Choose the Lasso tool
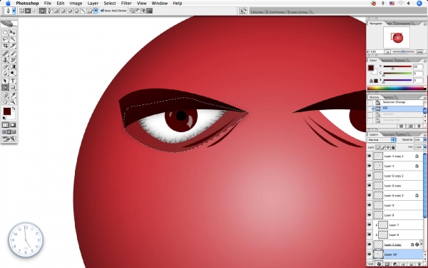Image resolution: width=428 pixels, height=268 pixels. pyautogui.click(x=5, y=39)
